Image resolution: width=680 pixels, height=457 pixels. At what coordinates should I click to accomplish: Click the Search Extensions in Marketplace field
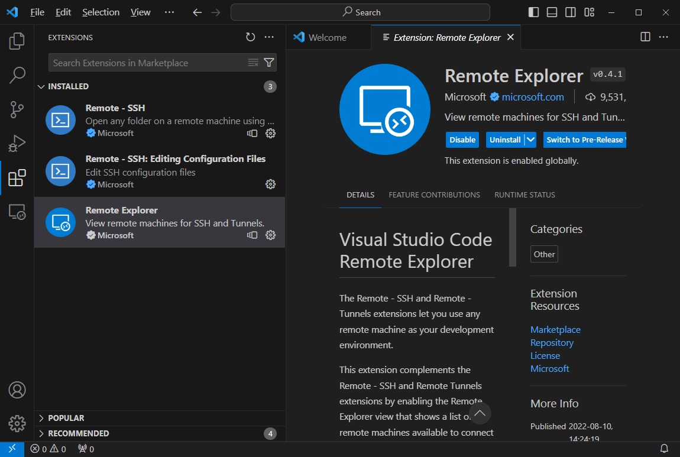pyautogui.click(x=148, y=63)
